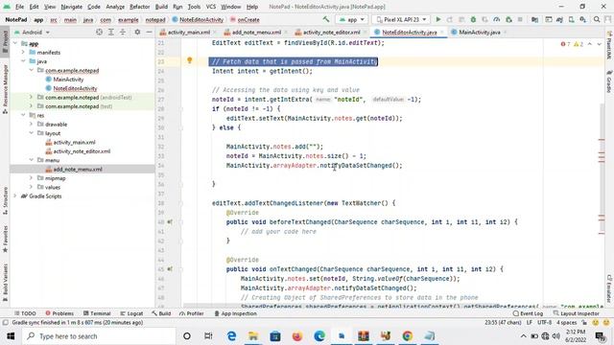This screenshot has height=345, width=614.
Task: Open the Resource Manager side panel
Action: (5, 89)
